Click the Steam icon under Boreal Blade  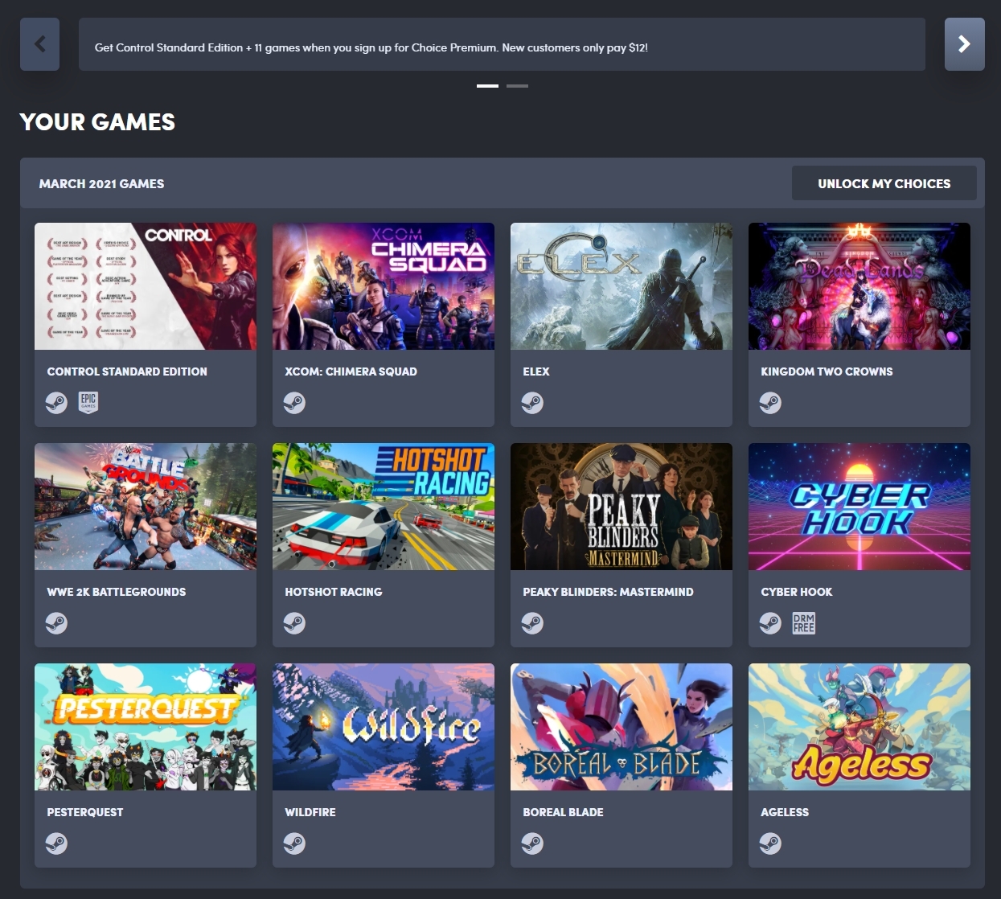(x=532, y=843)
